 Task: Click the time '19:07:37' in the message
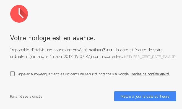82,57
